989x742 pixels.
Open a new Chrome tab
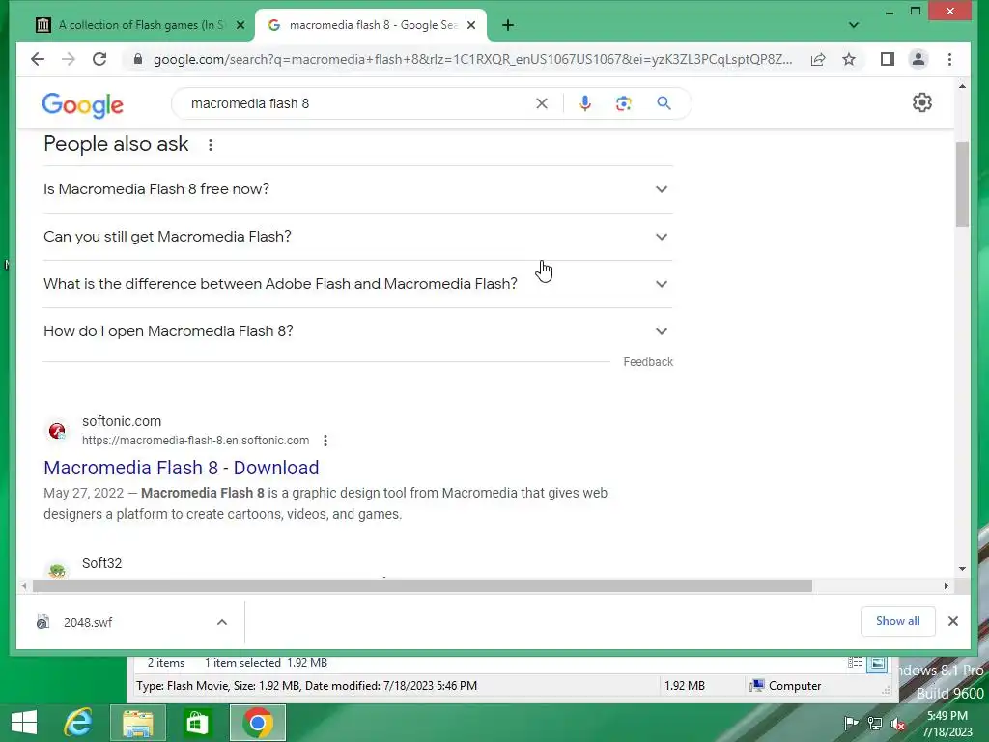508,25
